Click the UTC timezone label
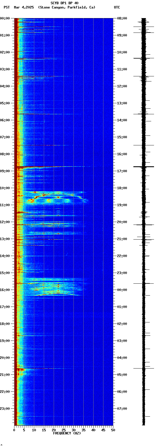 point(117,7)
